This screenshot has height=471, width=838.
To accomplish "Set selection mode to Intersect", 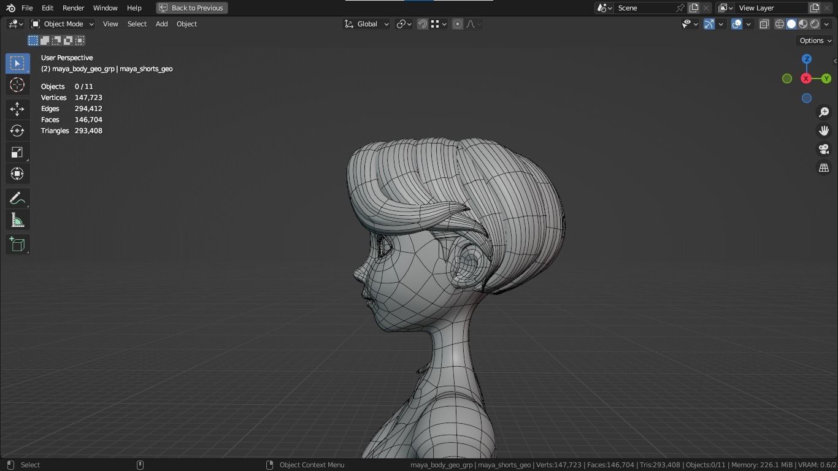I will tap(80, 40).
